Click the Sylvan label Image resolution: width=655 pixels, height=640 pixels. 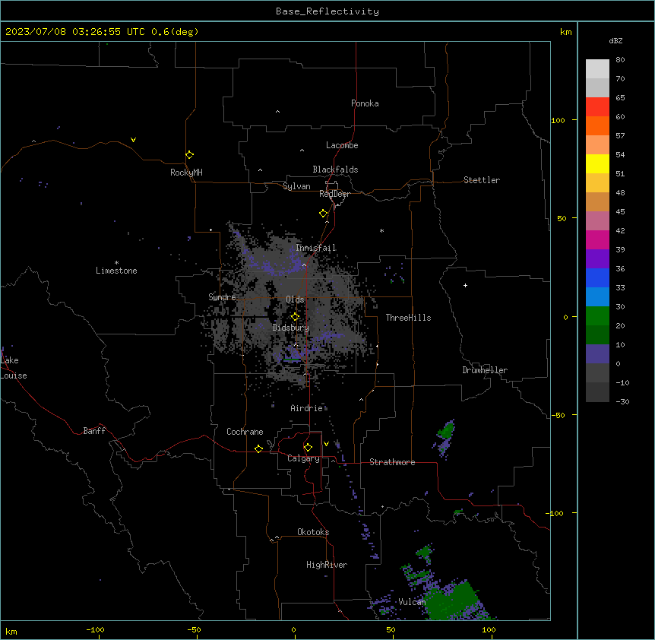click(x=296, y=186)
